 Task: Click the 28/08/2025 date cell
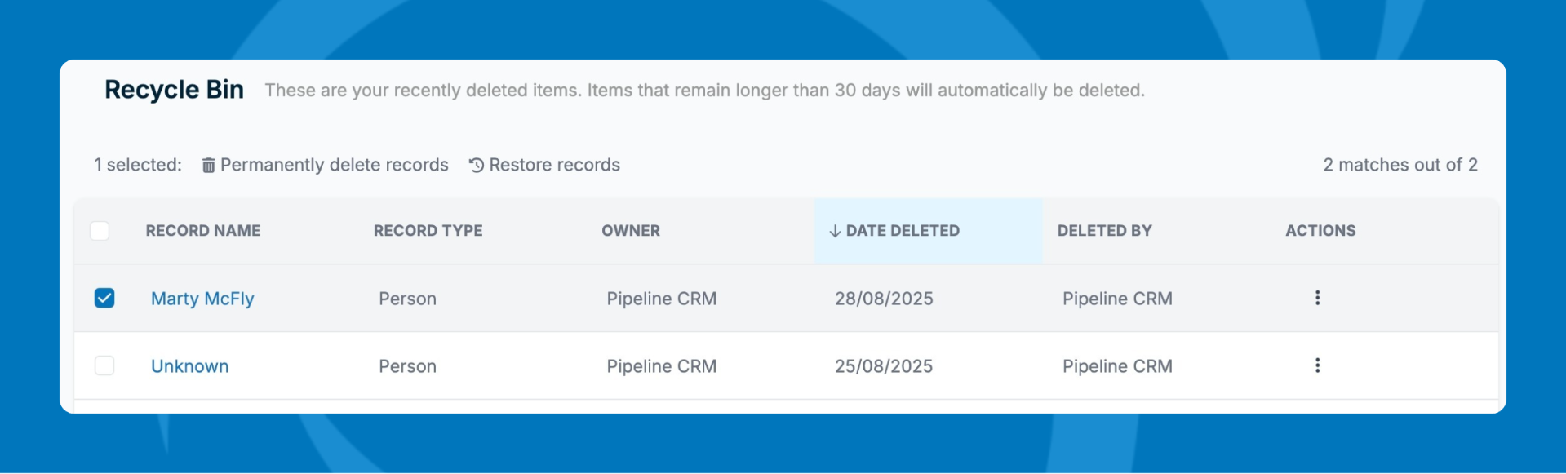(x=884, y=299)
